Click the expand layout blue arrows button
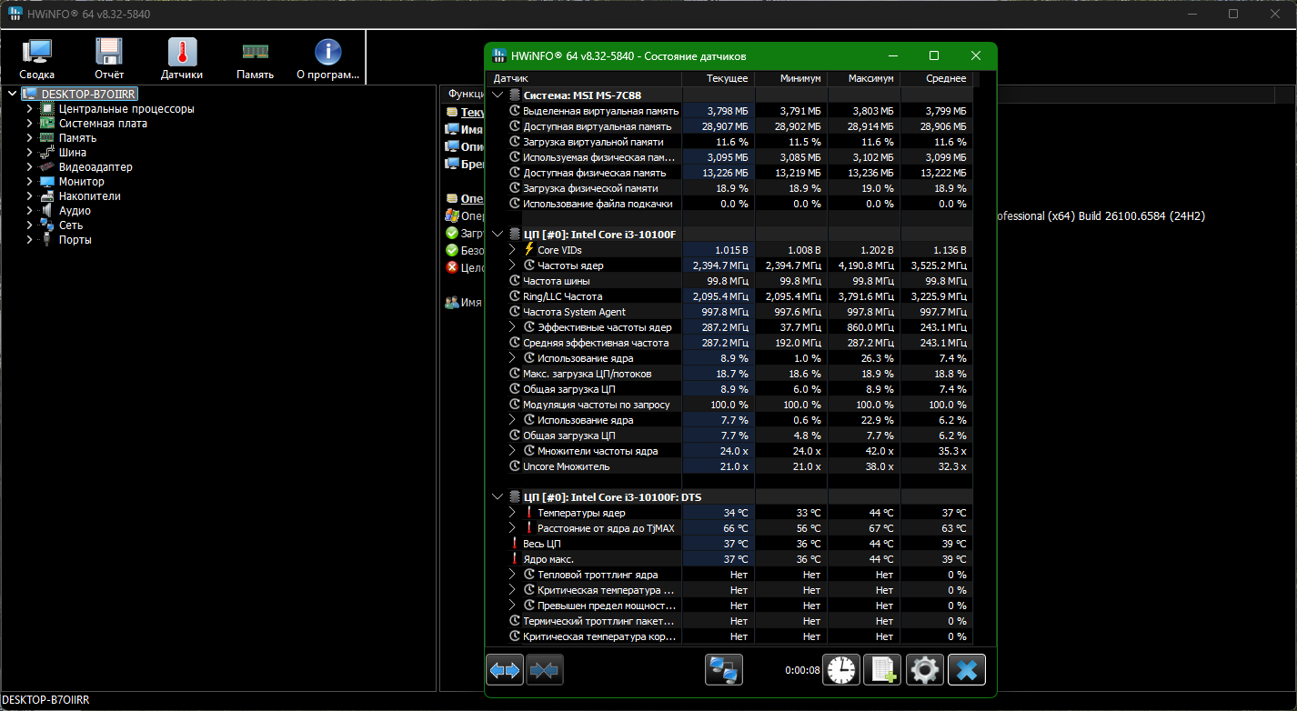Image resolution: width=1297 pixels, height=711 pixels. click(x=505, y=670)
